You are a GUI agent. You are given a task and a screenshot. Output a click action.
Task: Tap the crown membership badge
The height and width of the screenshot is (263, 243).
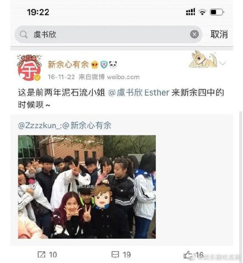pos(94,65)
